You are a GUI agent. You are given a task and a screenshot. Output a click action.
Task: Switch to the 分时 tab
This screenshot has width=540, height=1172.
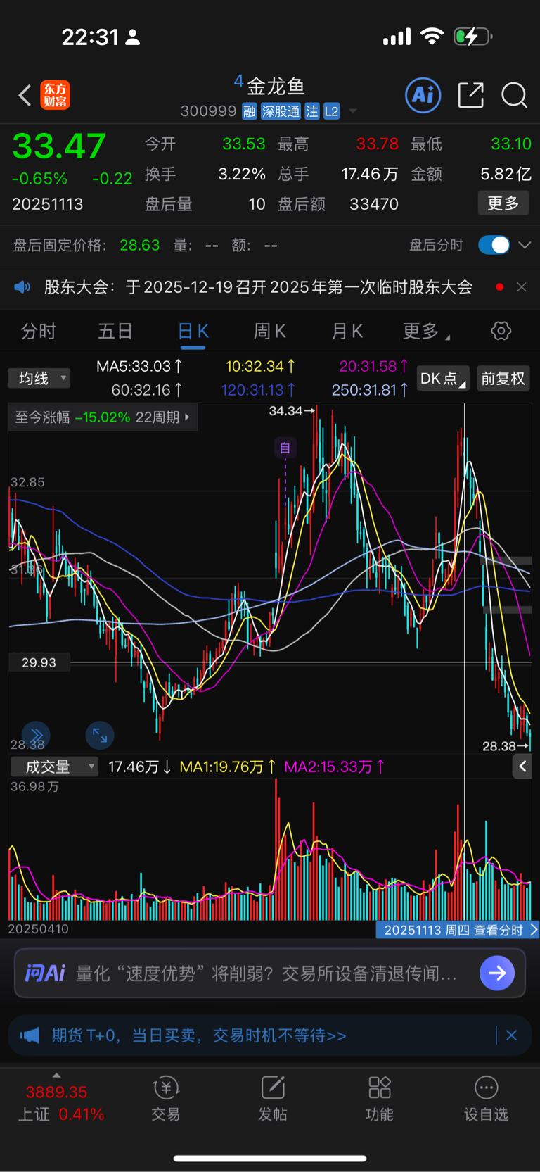pyautogui.click(x=38, y=332)
